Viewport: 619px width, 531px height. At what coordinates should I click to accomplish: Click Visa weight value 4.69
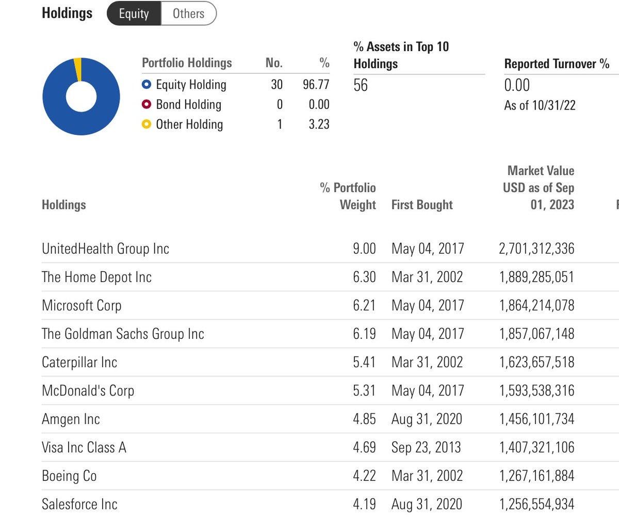click(364, 447)
